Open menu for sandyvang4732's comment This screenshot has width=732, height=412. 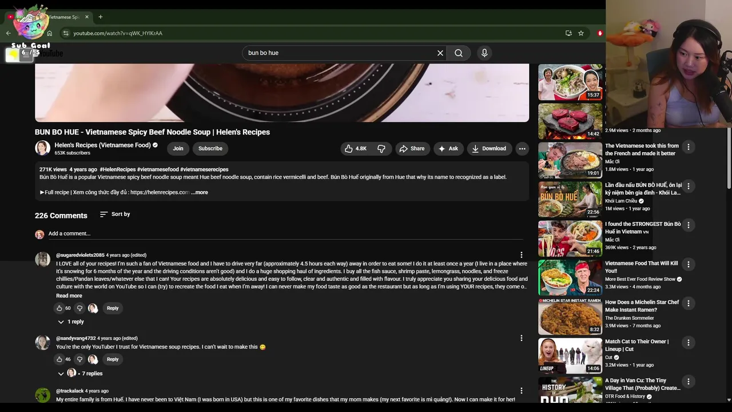(x=521, y=338)
